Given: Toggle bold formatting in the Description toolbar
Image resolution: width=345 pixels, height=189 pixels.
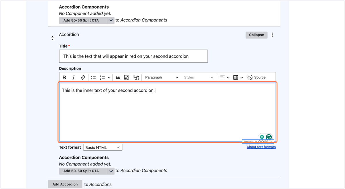Looking at the screenshot, I should coord(64,77).
